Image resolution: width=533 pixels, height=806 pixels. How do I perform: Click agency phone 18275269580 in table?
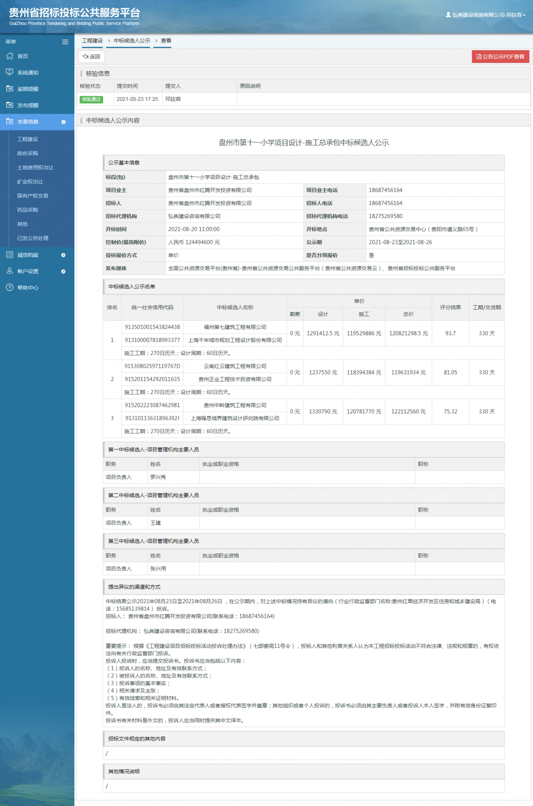[386, 216]
